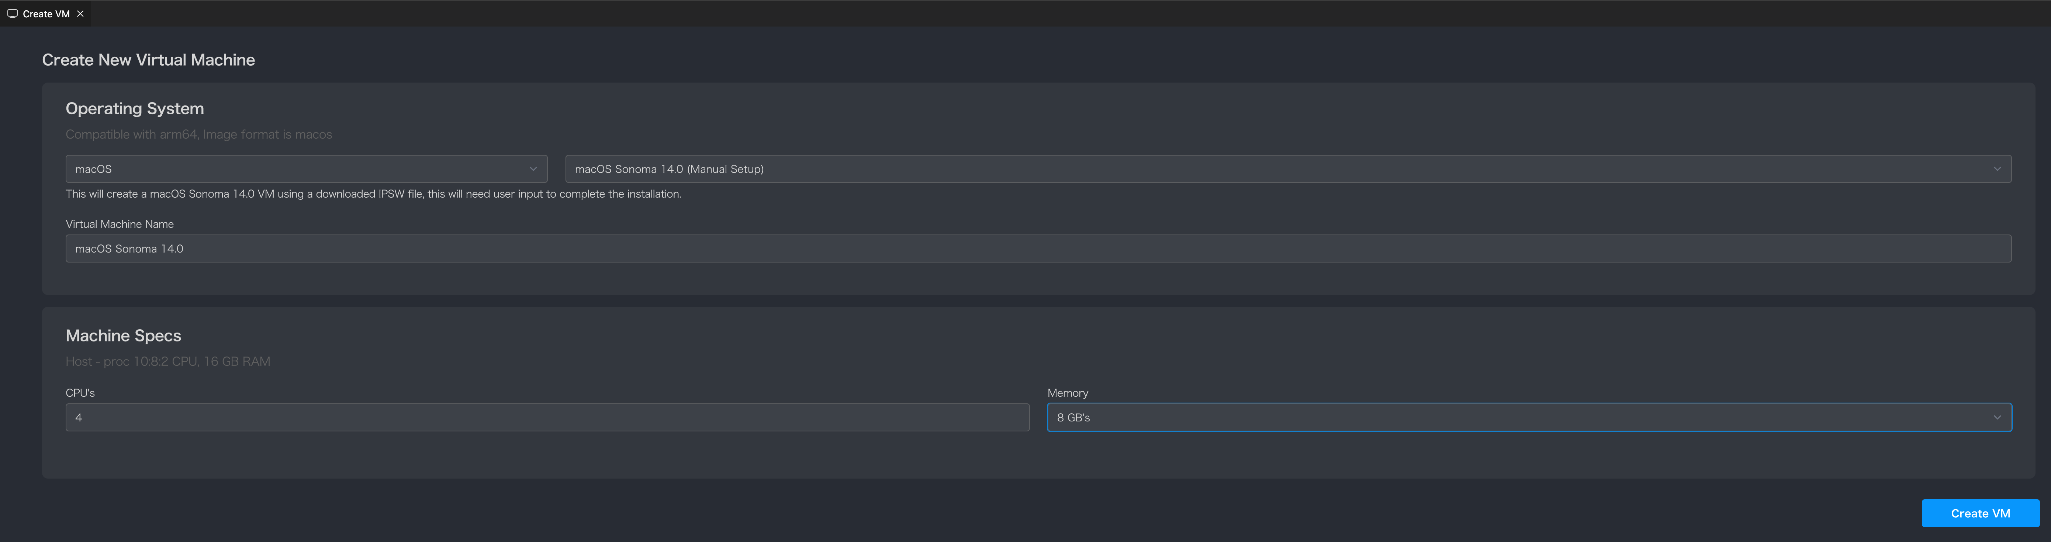Click the Machine Specs section heading
Viewport: 2051px width, 542px height.
click(x=124, y=335)
